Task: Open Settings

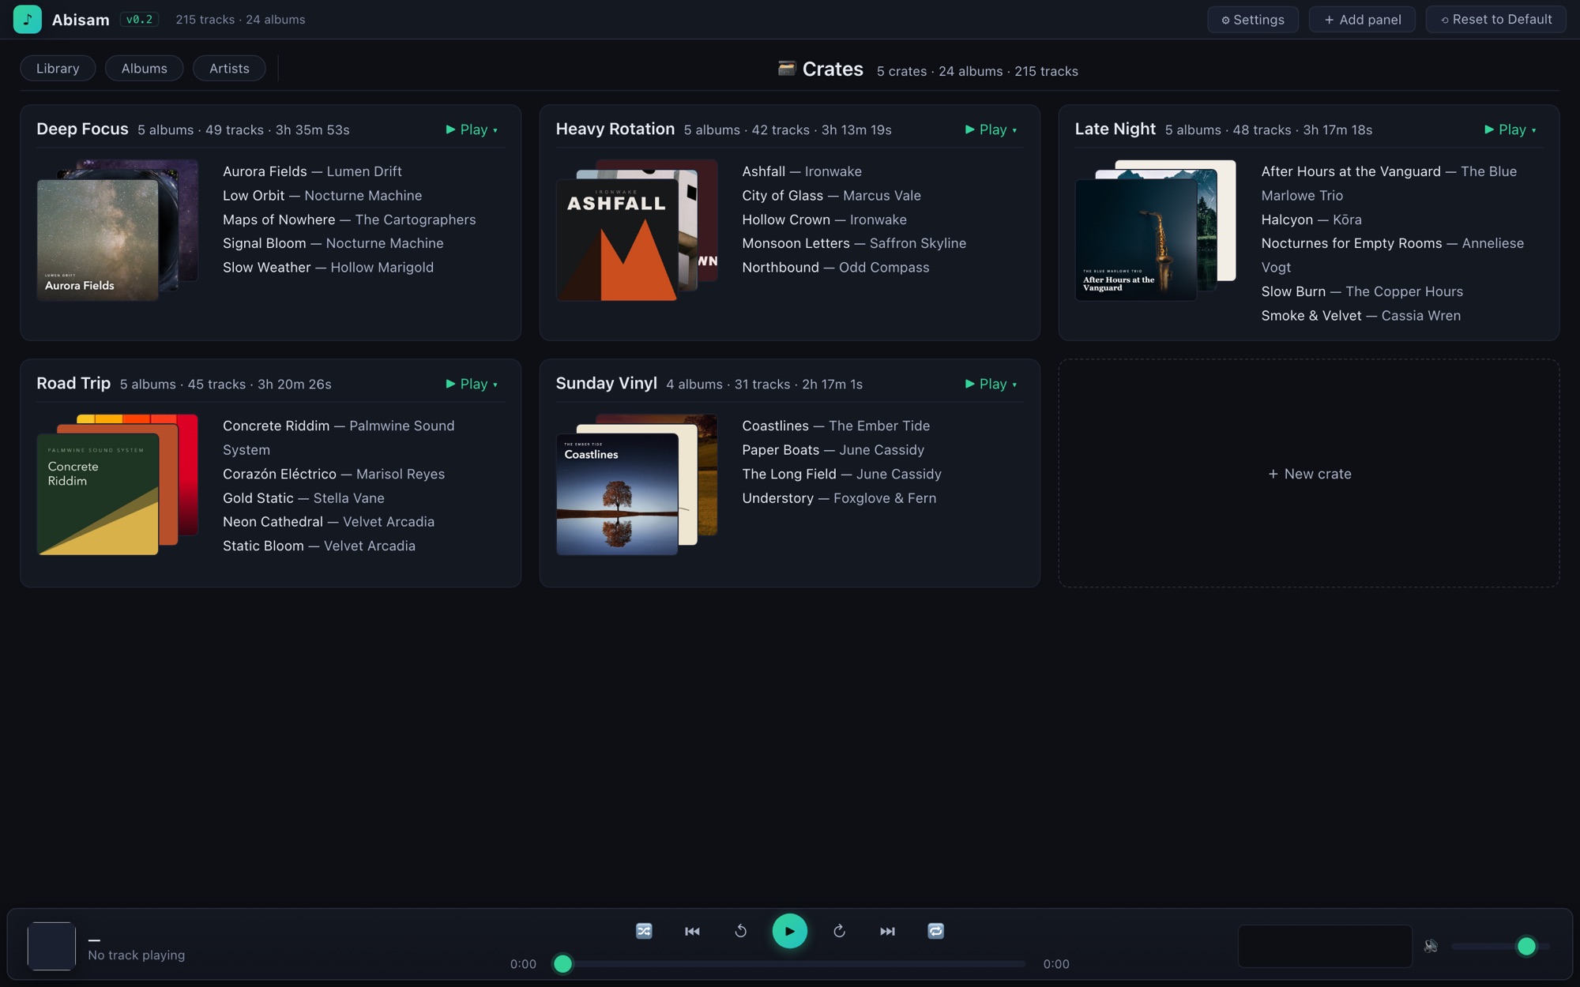Action: click(1252, 20)
